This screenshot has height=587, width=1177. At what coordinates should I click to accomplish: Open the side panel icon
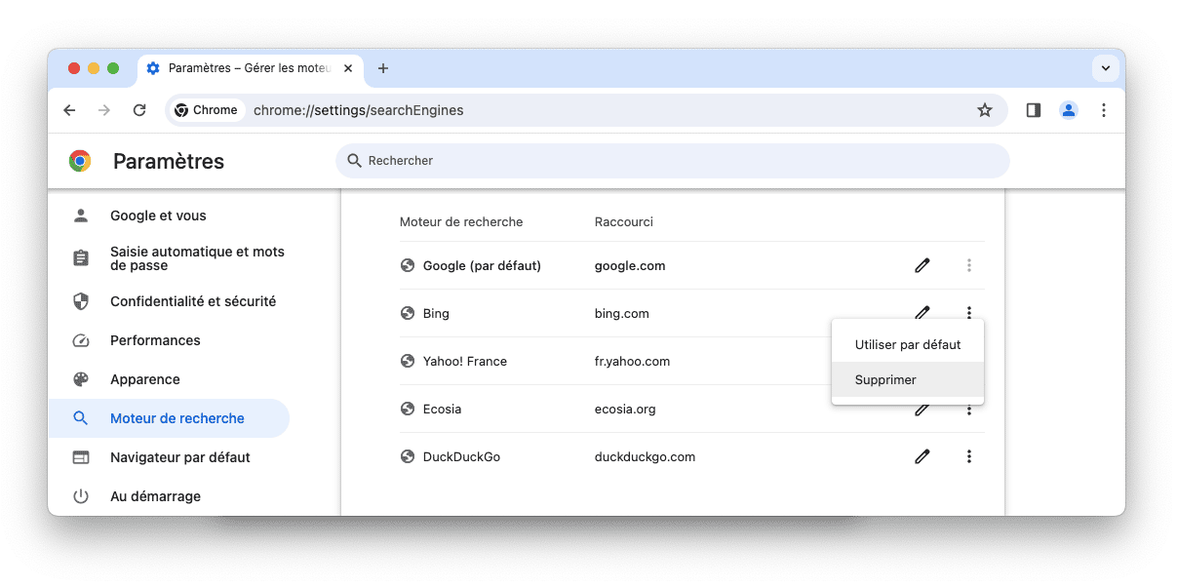tap(1034, 110)
